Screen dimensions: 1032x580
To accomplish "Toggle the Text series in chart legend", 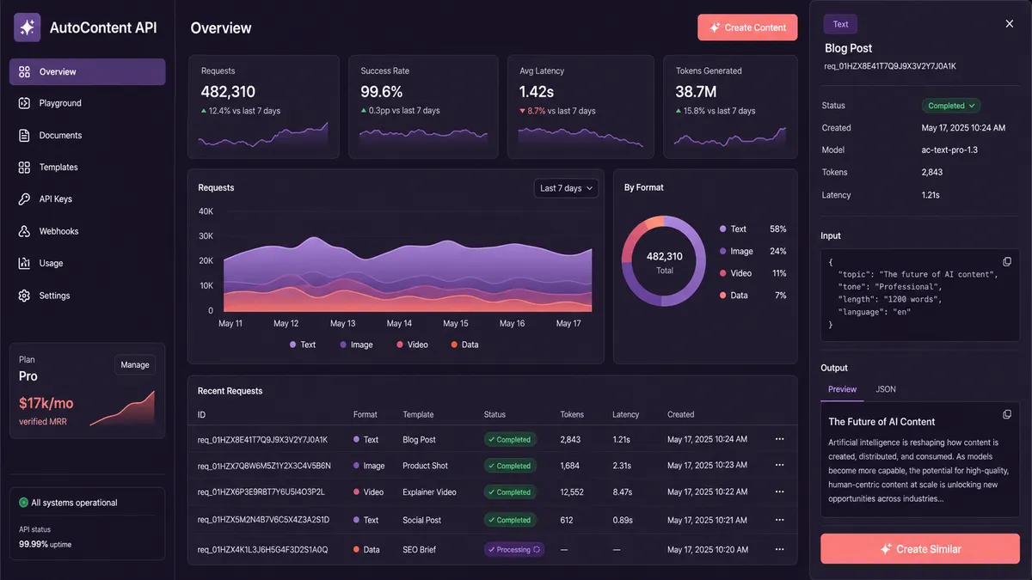I will tap(303, 345).
